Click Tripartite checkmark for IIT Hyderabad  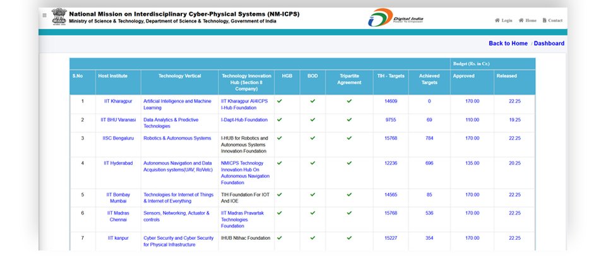[349, 163]
